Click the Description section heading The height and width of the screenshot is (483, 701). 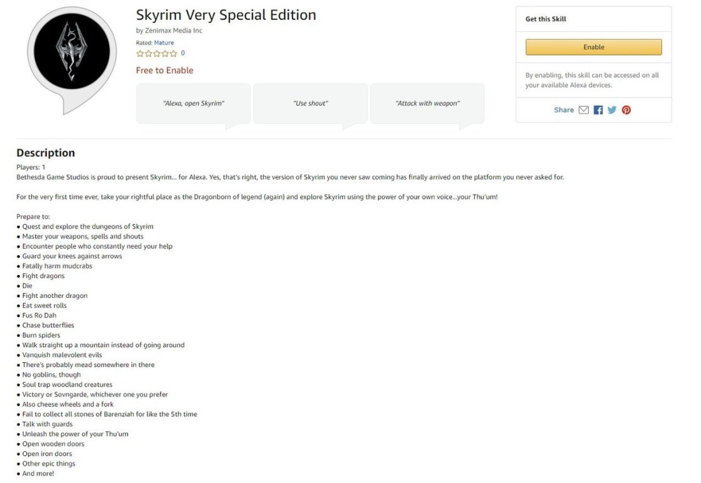pos(45,152)
